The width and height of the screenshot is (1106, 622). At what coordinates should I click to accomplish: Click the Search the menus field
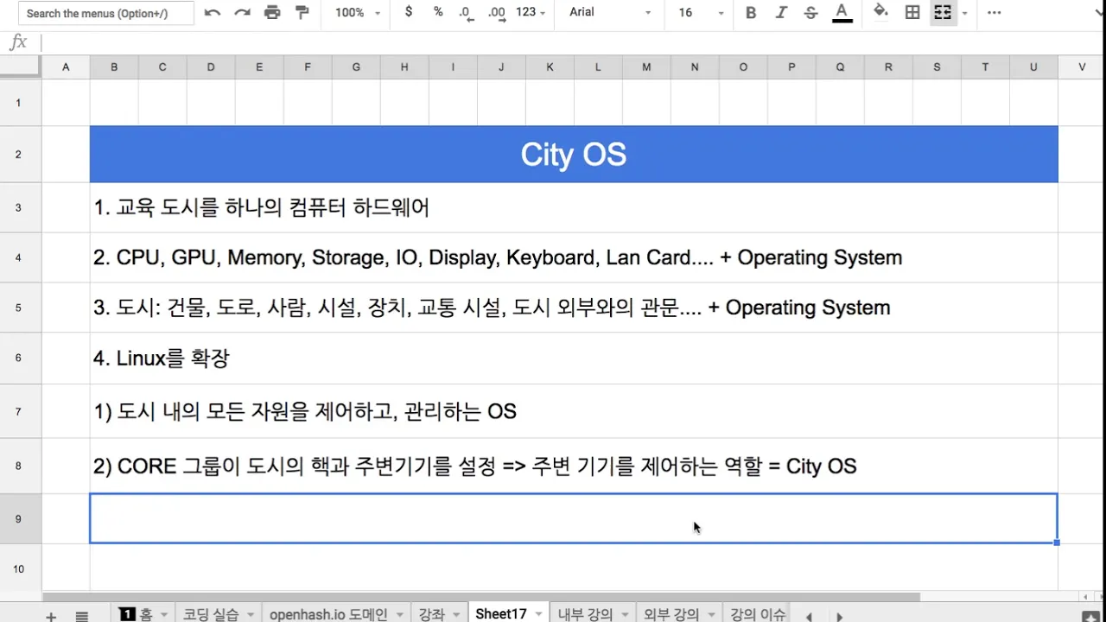click(105, 13)
